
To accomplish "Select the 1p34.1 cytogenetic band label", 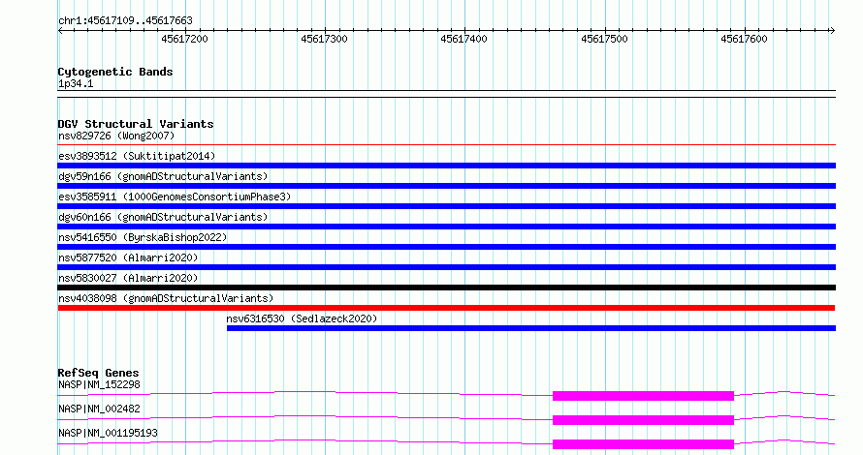I will (76, 83).
